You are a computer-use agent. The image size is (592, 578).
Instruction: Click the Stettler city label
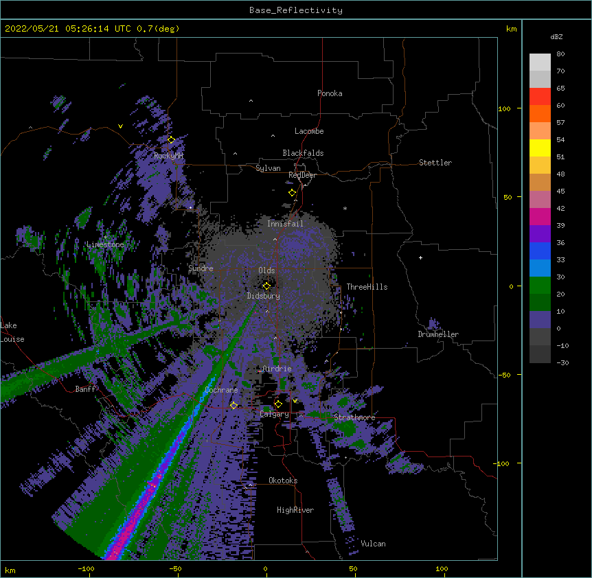[x=435, y=163]
